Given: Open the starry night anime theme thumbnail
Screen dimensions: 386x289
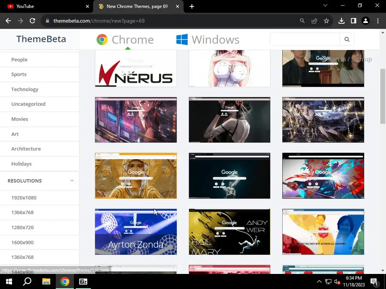Looking at the screenshot, I should [x=323, y=120].
